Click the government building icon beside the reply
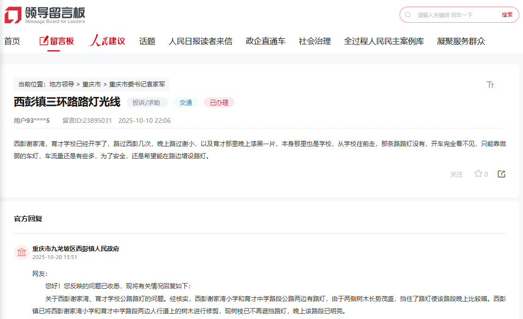 point(22,252)
